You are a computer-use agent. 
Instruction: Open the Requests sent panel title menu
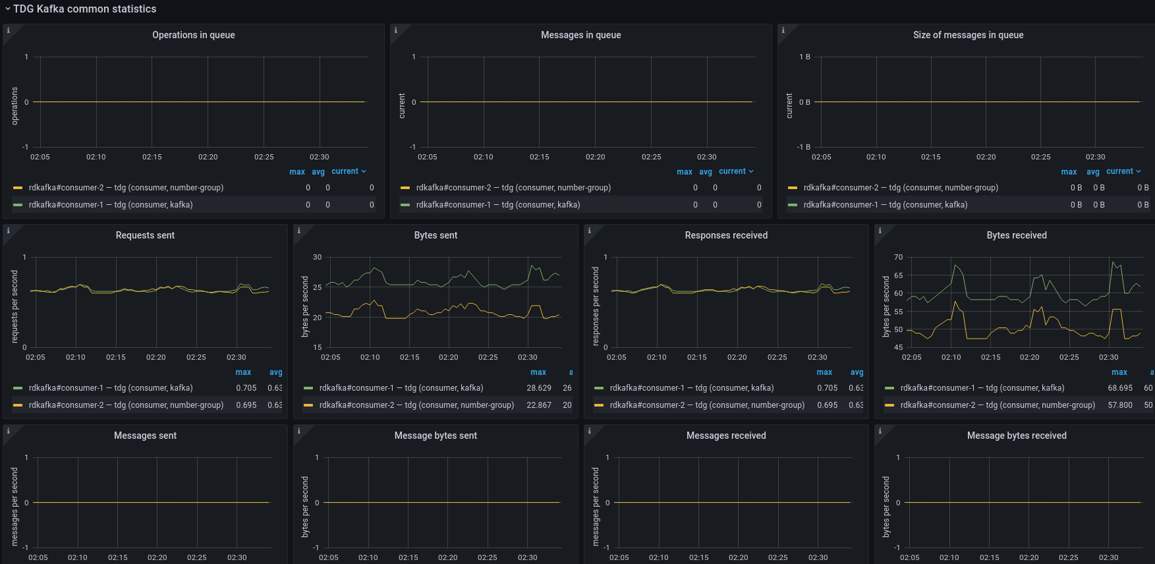click(145, 235)
